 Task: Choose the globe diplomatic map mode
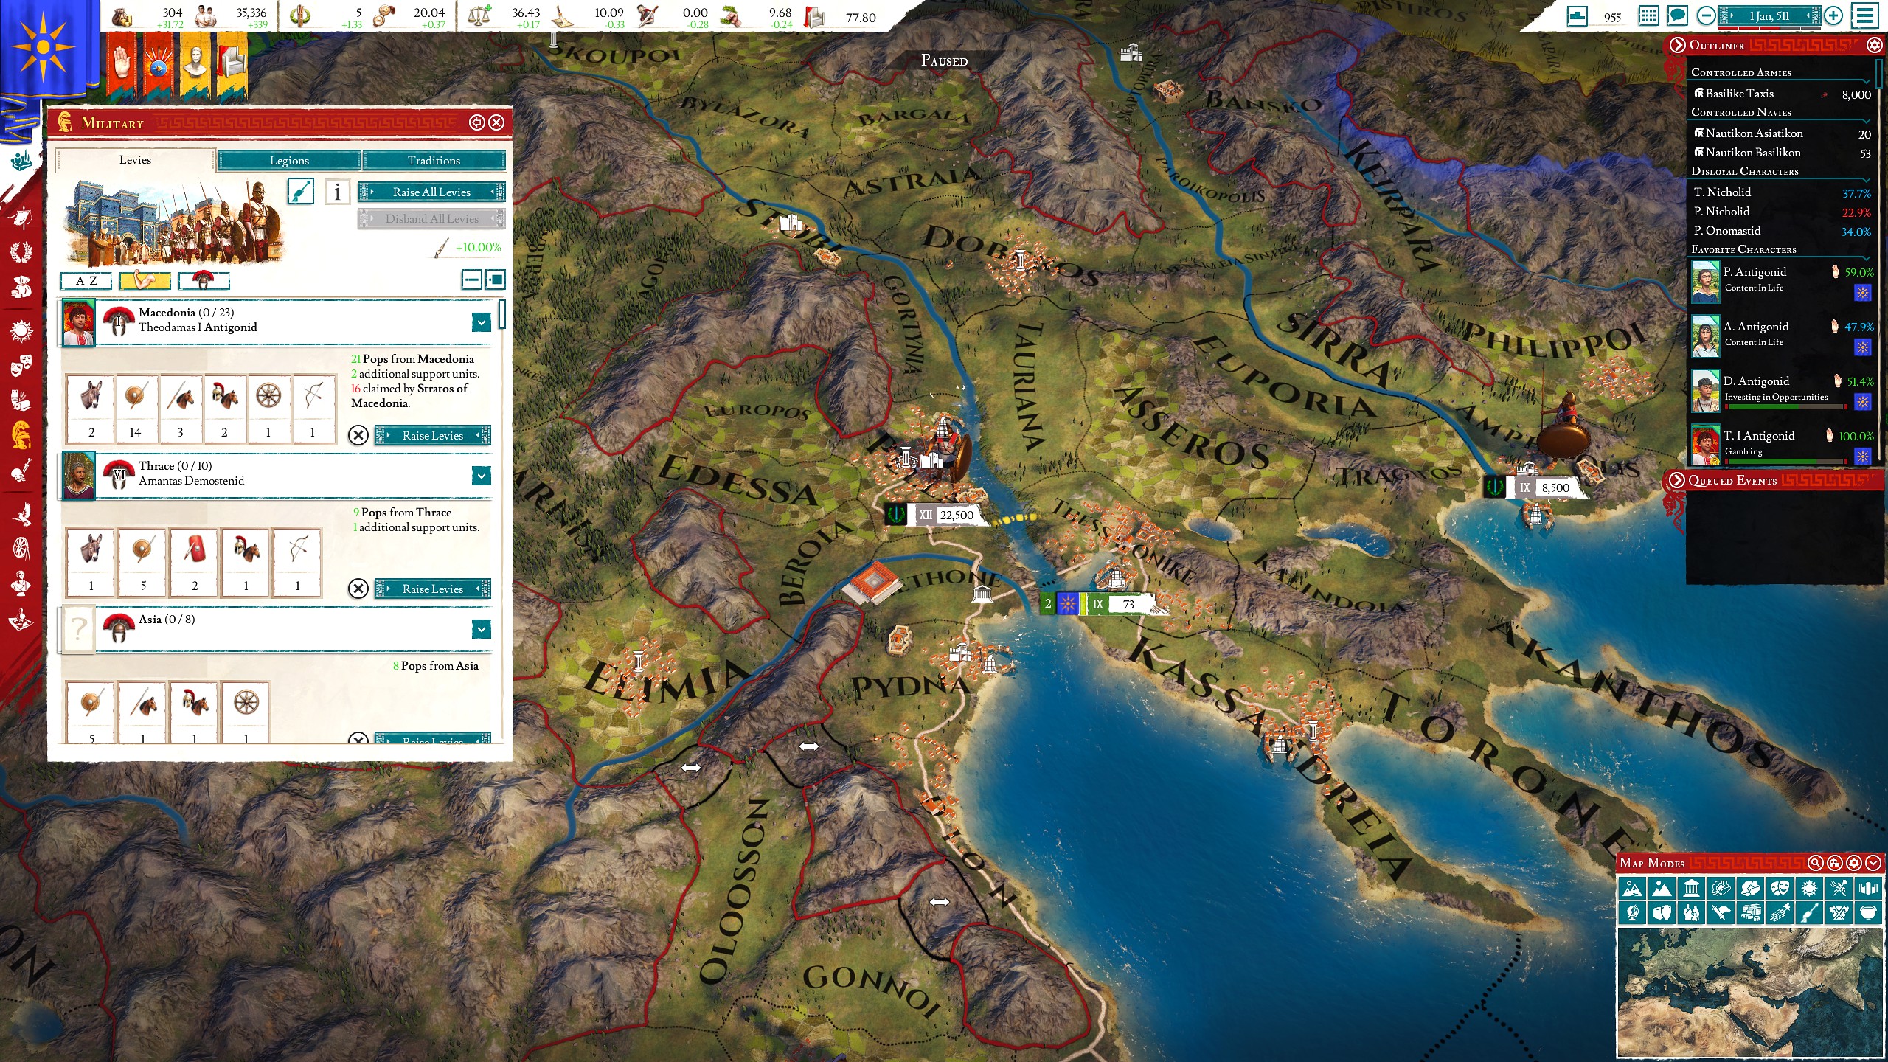click(1632, 914)
